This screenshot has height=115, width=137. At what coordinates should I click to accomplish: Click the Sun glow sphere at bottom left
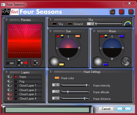coord(54,61)
